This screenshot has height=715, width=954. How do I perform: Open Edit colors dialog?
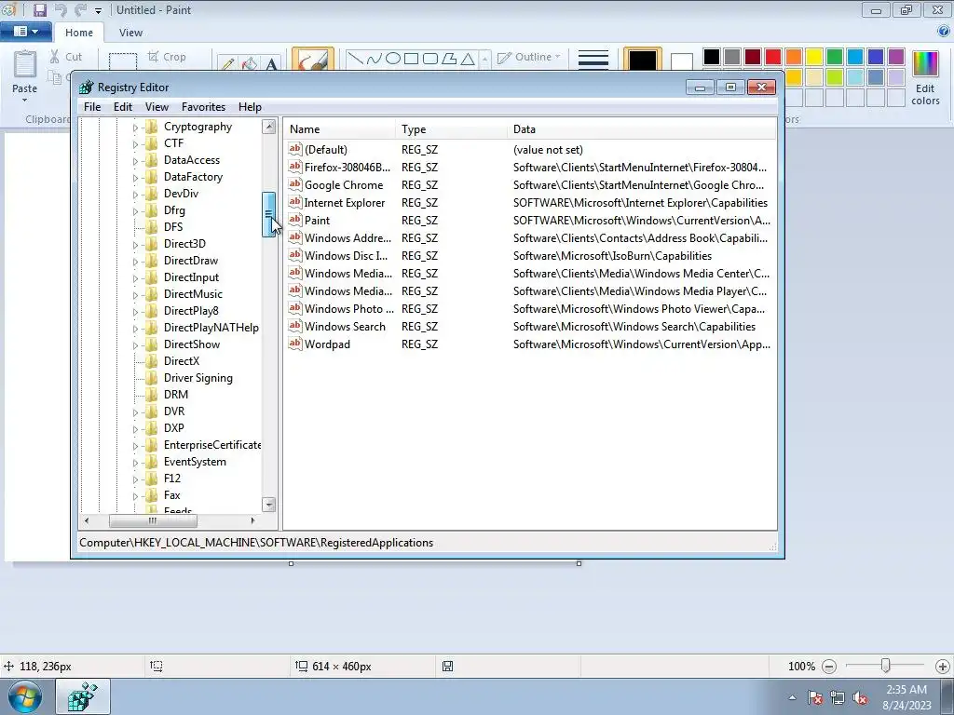(x=925, y=78)
